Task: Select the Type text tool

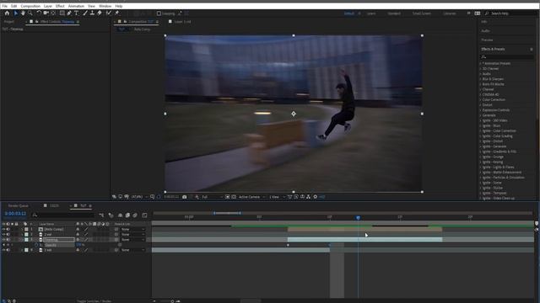Action: point(77,13)
